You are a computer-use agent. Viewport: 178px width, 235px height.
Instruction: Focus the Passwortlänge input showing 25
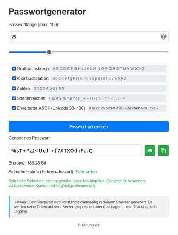coord(89,37)
